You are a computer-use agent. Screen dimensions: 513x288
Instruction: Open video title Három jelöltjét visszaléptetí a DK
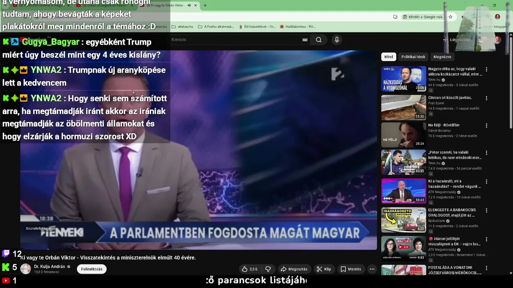pos(454,241)
